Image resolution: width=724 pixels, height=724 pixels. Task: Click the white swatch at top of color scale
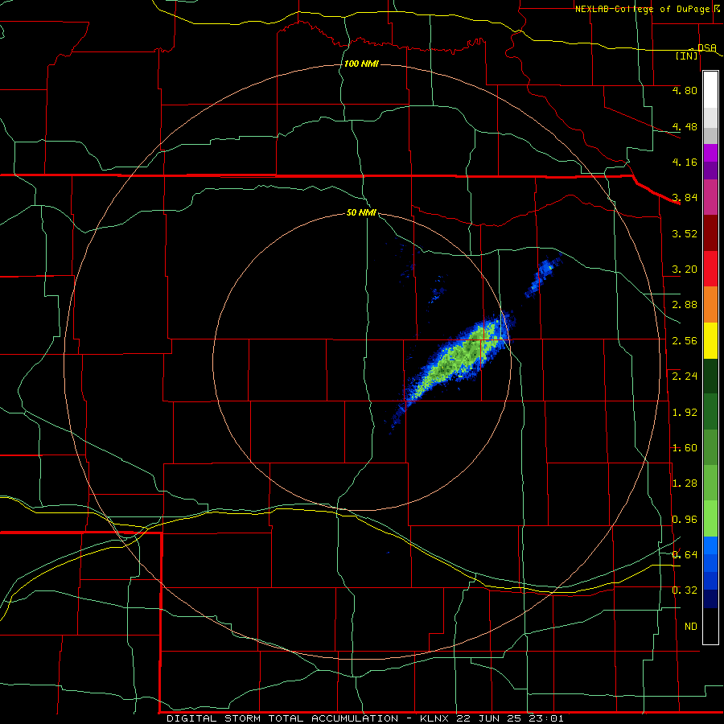(x=710, y=90)
